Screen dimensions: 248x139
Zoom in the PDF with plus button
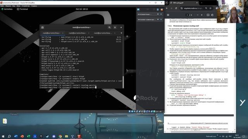pos(201,15)
